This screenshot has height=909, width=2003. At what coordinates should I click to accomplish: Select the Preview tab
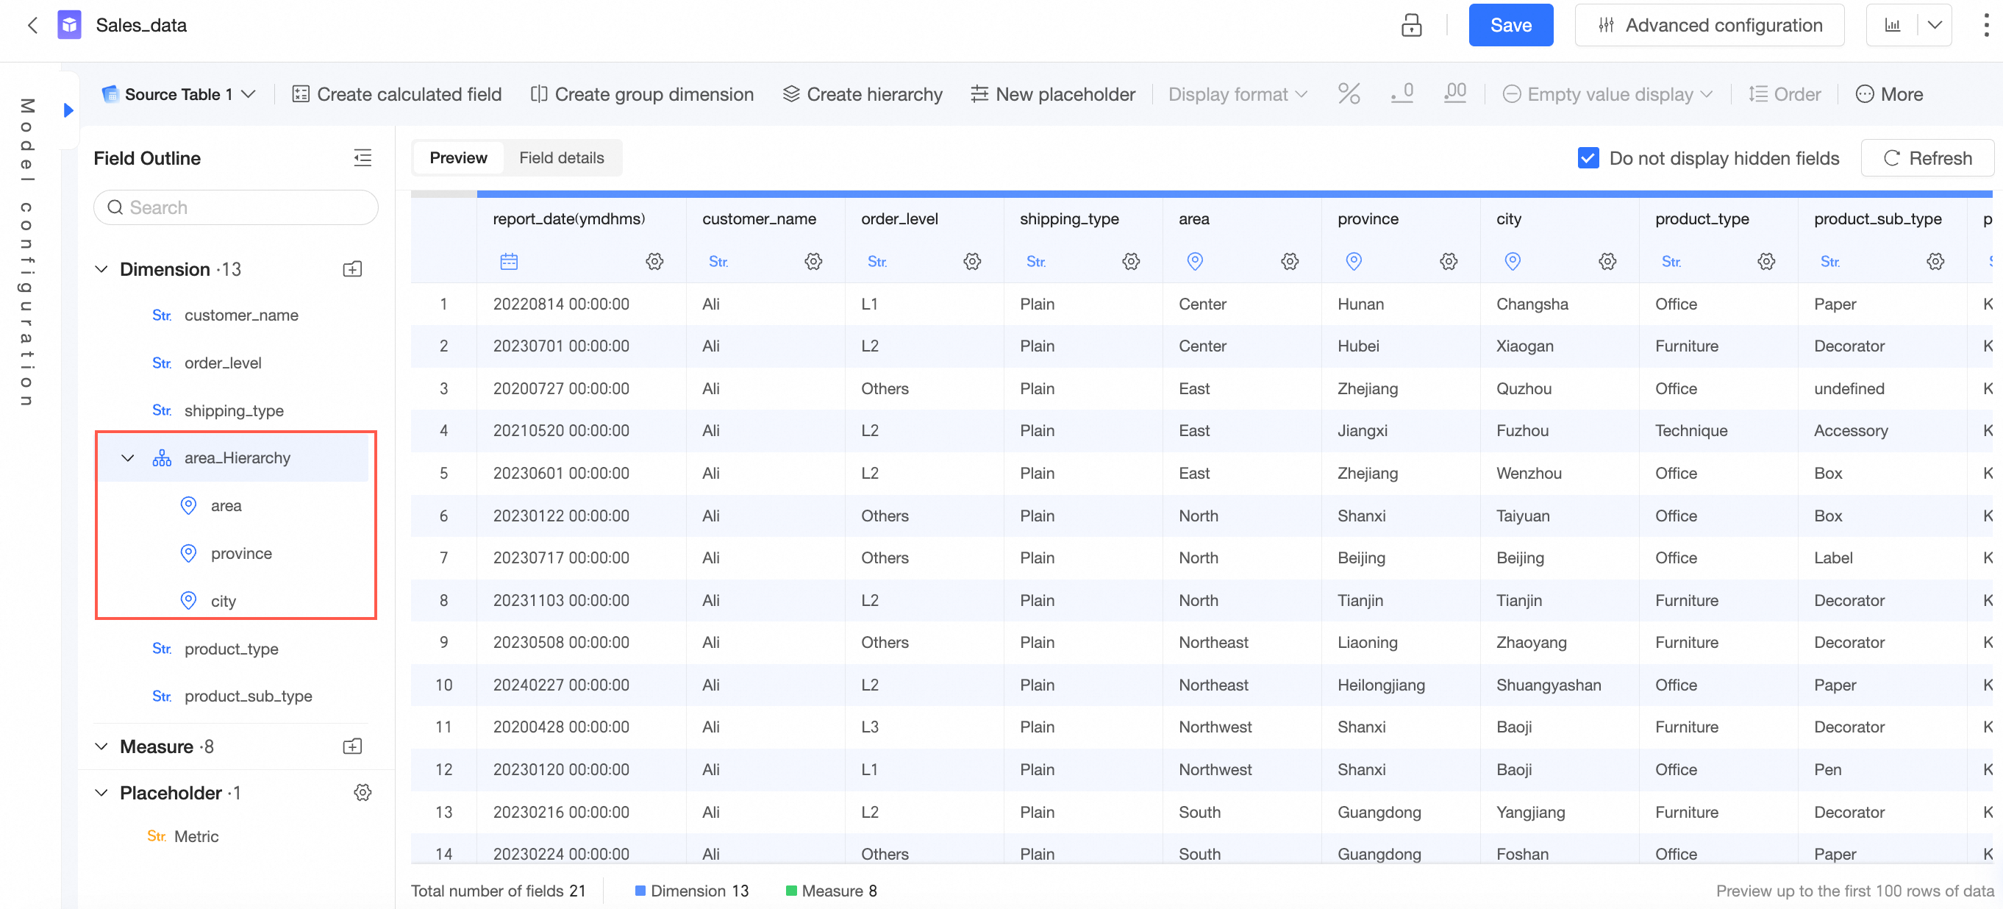pyautogui.click(x=458, y=158)
